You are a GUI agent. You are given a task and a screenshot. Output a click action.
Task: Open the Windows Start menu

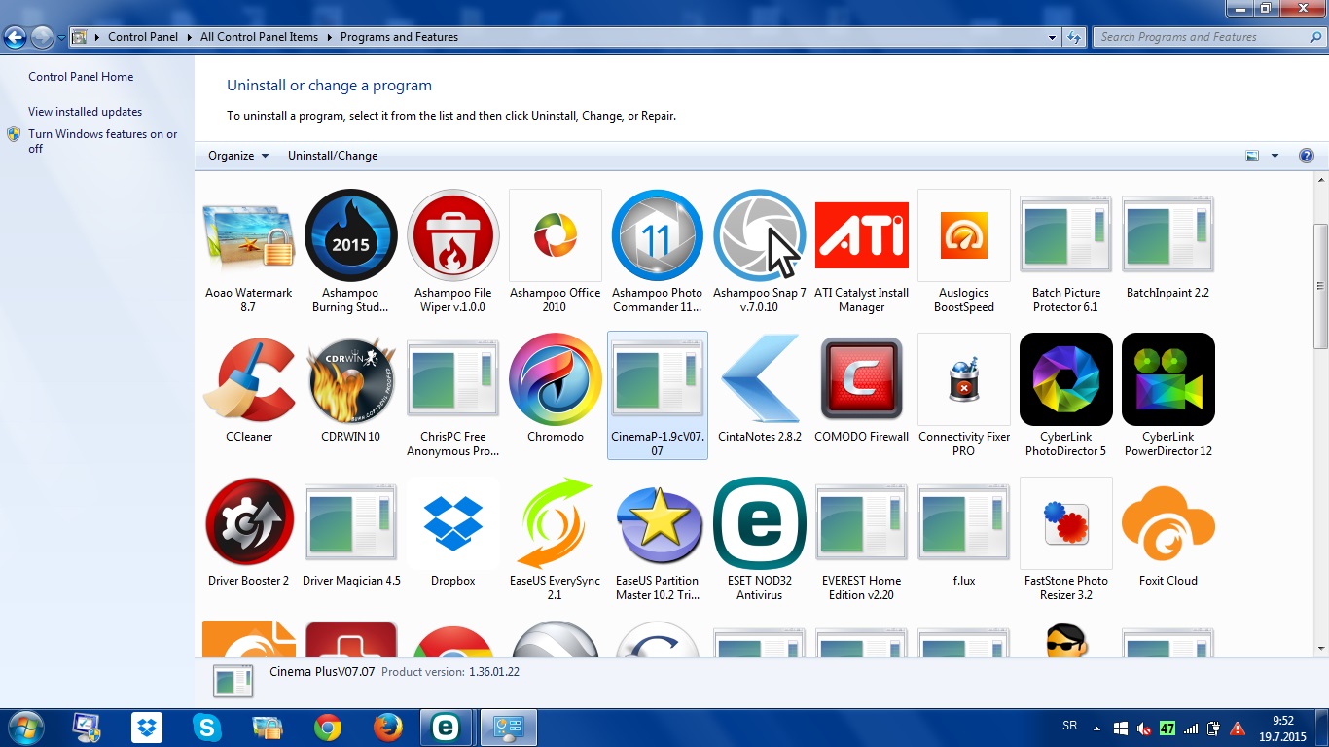pyautogui.click(x=25, y=728)
